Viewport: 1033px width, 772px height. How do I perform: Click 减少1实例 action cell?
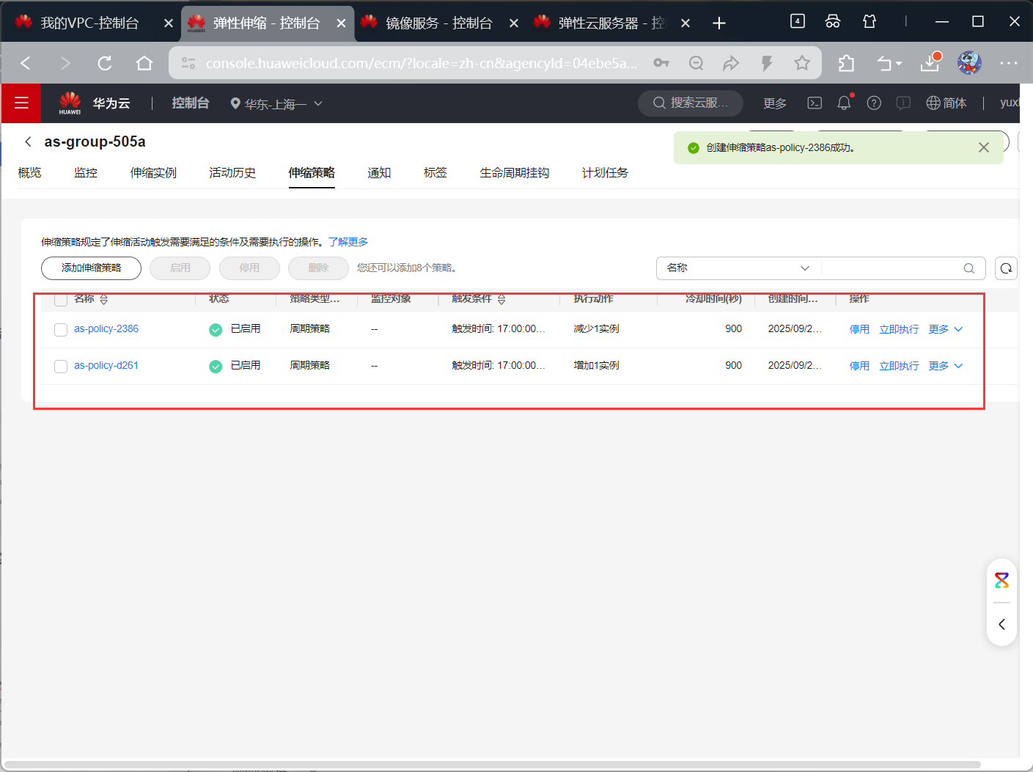coord(596,329)
